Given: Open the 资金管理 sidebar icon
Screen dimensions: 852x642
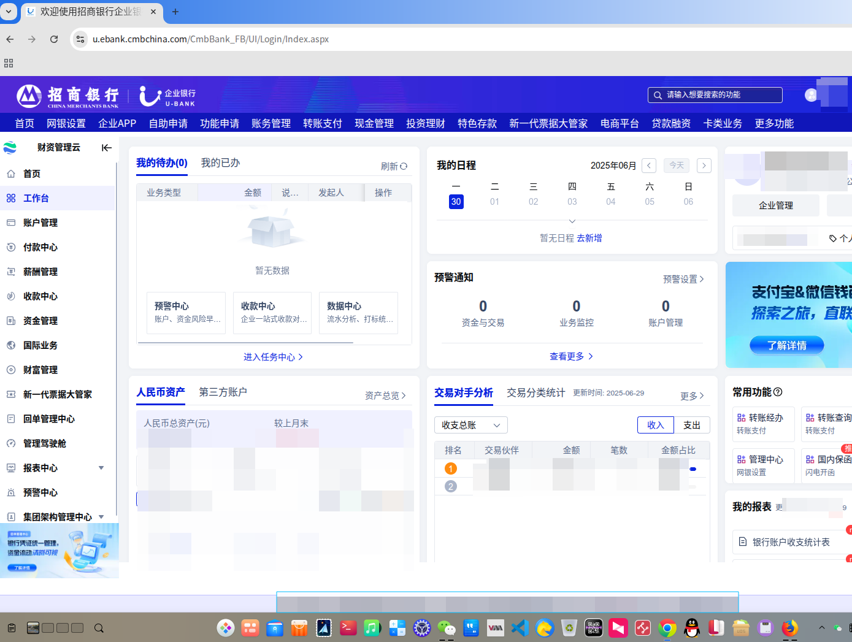Looking at the screenshot, I should [11, 321].
